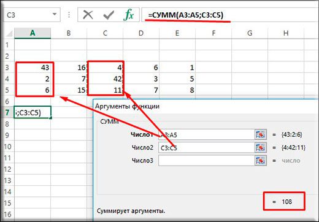Click cell C3 with value 4
The width and height of the screenshot is (319, 222).
105,67
